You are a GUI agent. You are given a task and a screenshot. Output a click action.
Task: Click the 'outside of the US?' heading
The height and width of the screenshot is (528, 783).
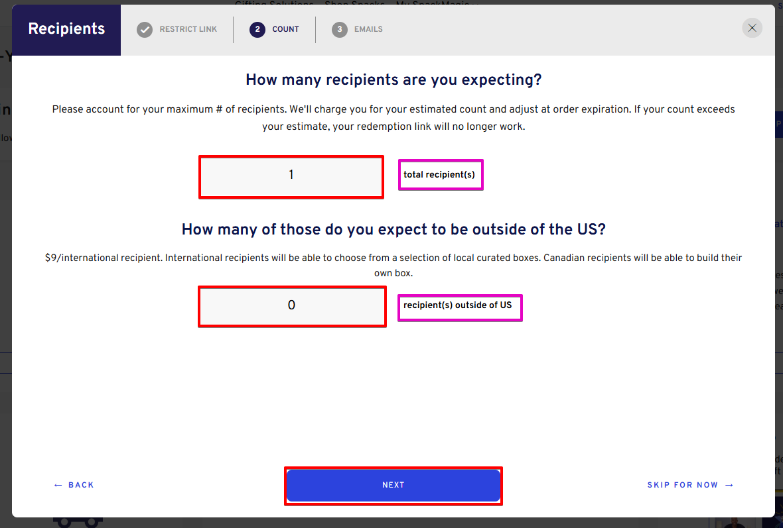(393, 229)
